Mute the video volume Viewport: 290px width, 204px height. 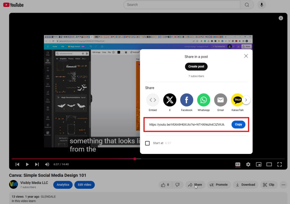tap(47, 164)
